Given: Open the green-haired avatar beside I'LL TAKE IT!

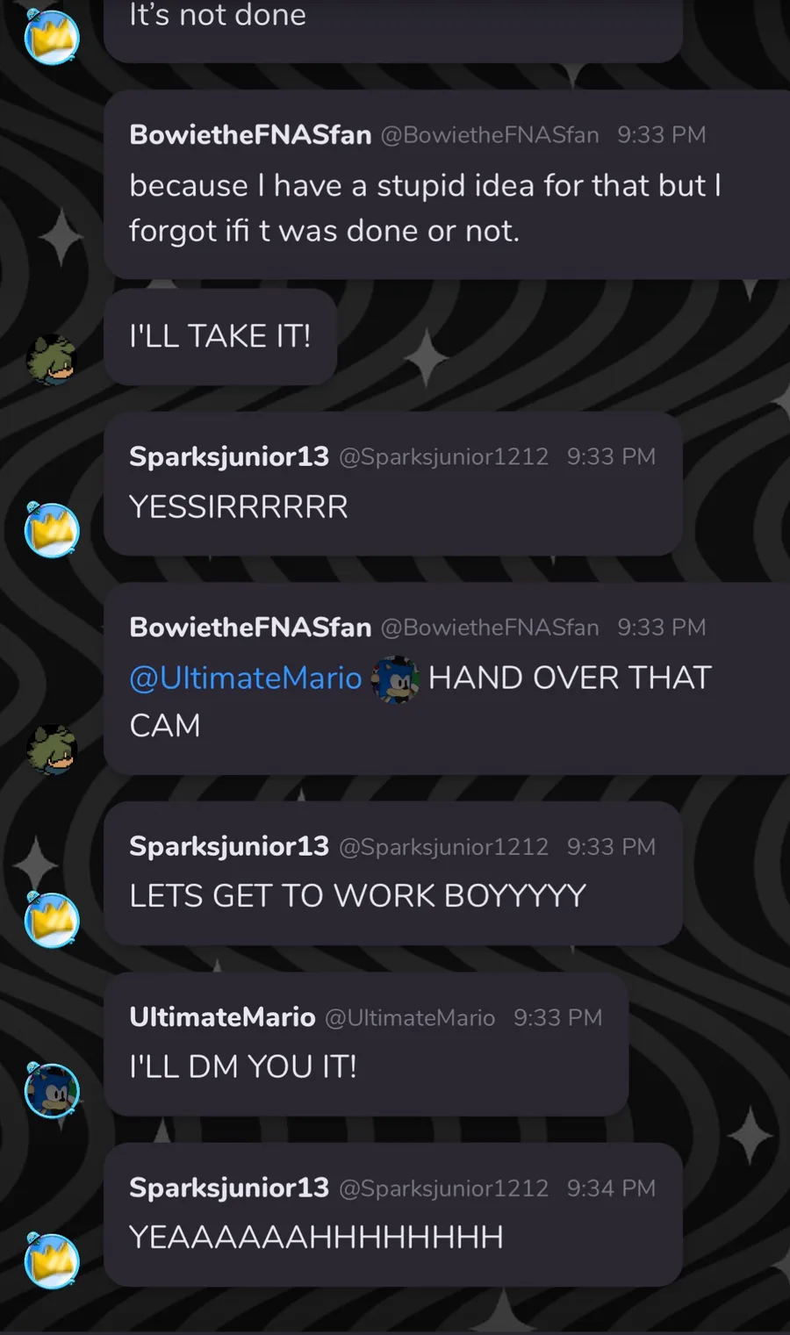Looking at the screenshot, I should click(x=52, y=360).
